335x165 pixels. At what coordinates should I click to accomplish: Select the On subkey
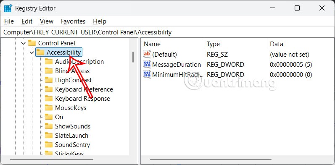pyautogui.click(x=59, y=117)
